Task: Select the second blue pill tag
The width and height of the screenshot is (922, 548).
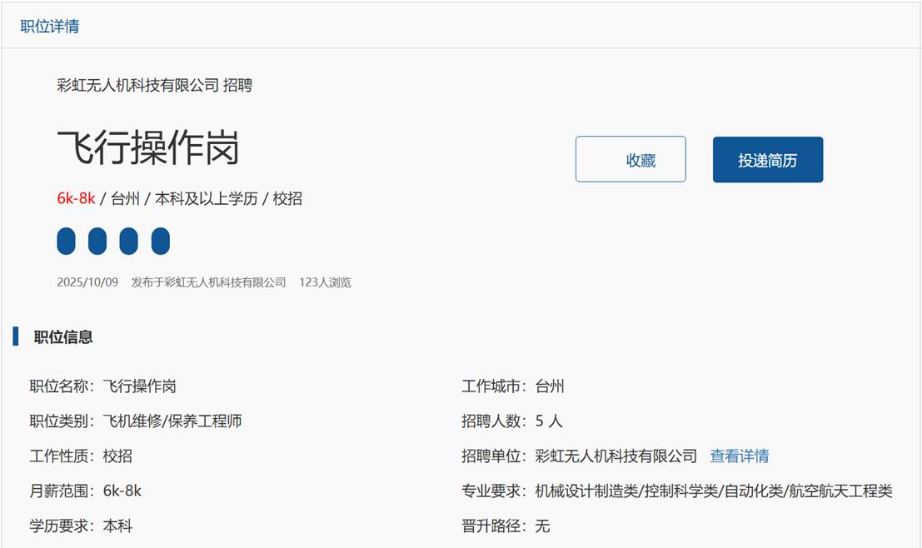Action: pos(97,241)
